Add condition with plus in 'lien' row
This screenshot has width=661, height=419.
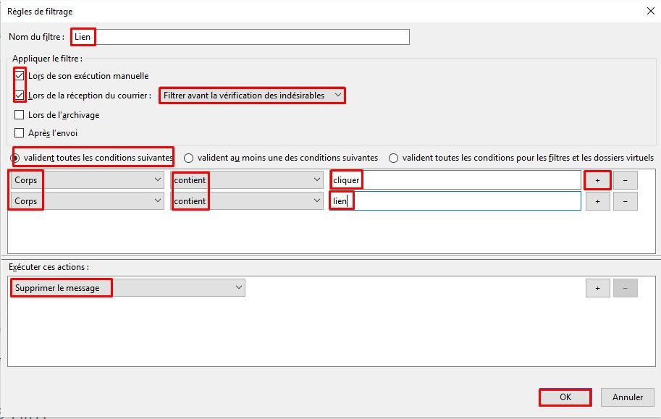[597, 201]
